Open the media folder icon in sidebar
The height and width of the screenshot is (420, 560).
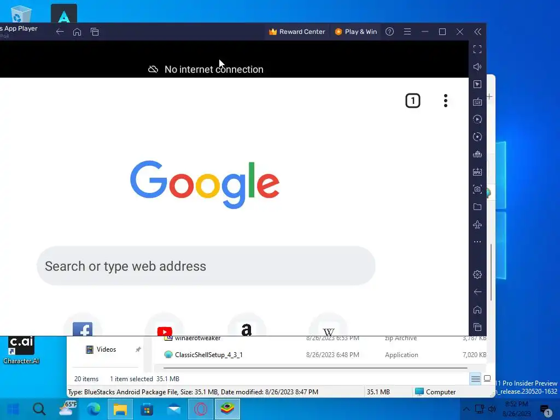[x=477, y=207]
